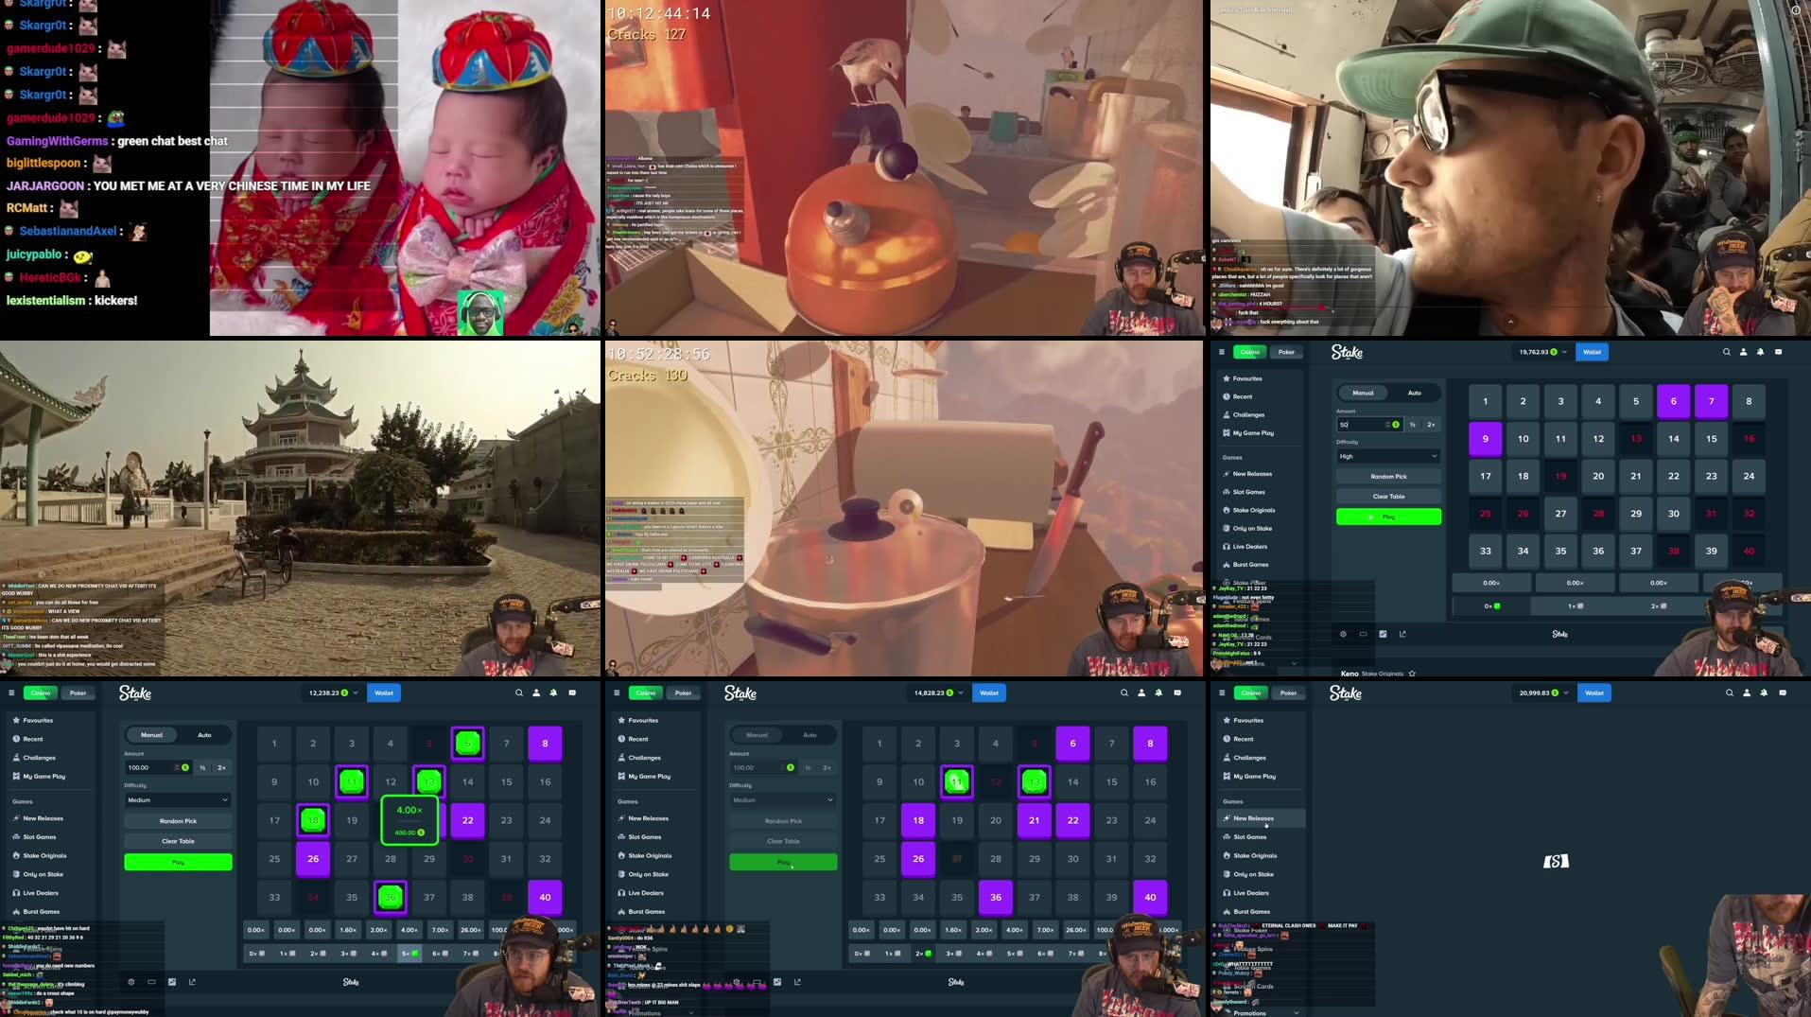
Task: Open the Stake search icon
Action: pos(1727,352)
